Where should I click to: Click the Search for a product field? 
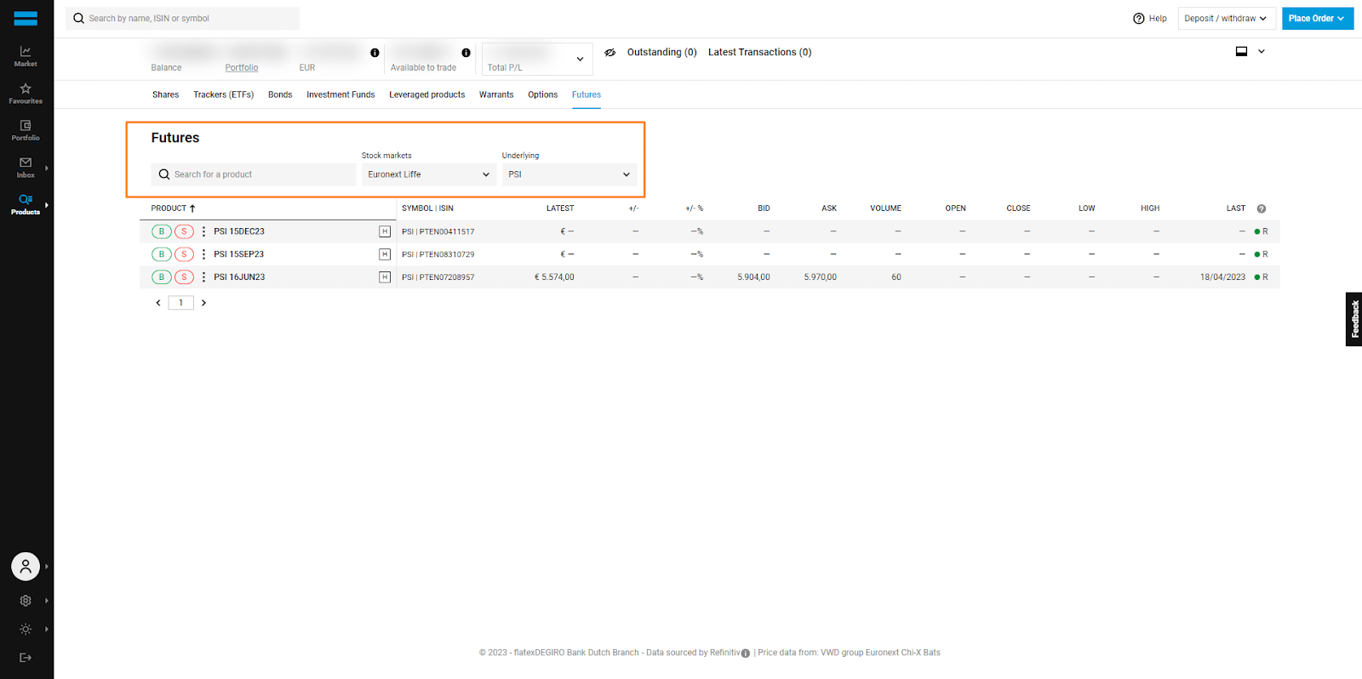pyautogui.click(x=254, y=174)
